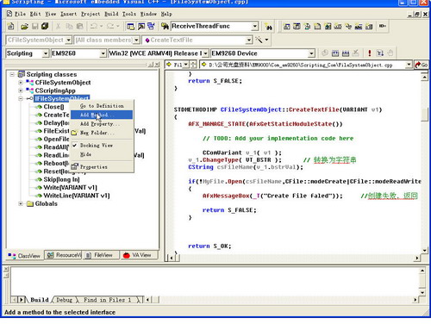Viewport: 431px width, 324px height.
Task: Open the Tools menu
Action: click(129, 14)
